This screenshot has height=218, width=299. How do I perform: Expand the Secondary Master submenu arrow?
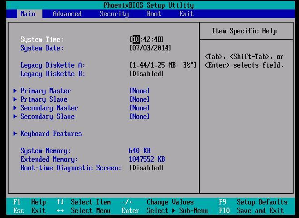(15, 108)
